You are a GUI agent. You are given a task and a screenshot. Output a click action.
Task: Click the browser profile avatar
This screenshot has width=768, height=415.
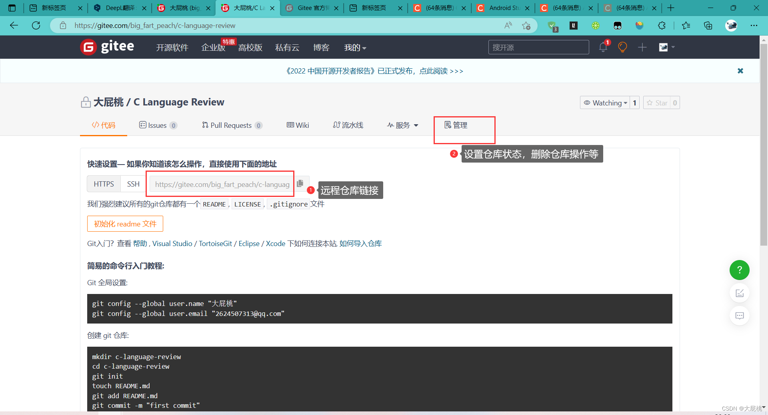pos(731,26)
